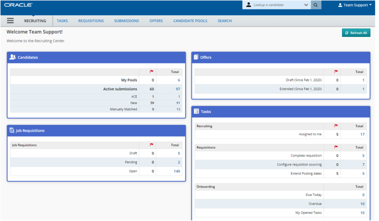This screenshot has height=221, width=379.
Task: Click the Job Requisitions panel title
Action: 30,132
